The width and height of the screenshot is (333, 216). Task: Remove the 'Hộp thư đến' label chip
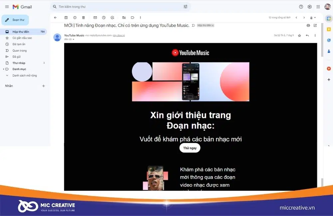point(212,26)
